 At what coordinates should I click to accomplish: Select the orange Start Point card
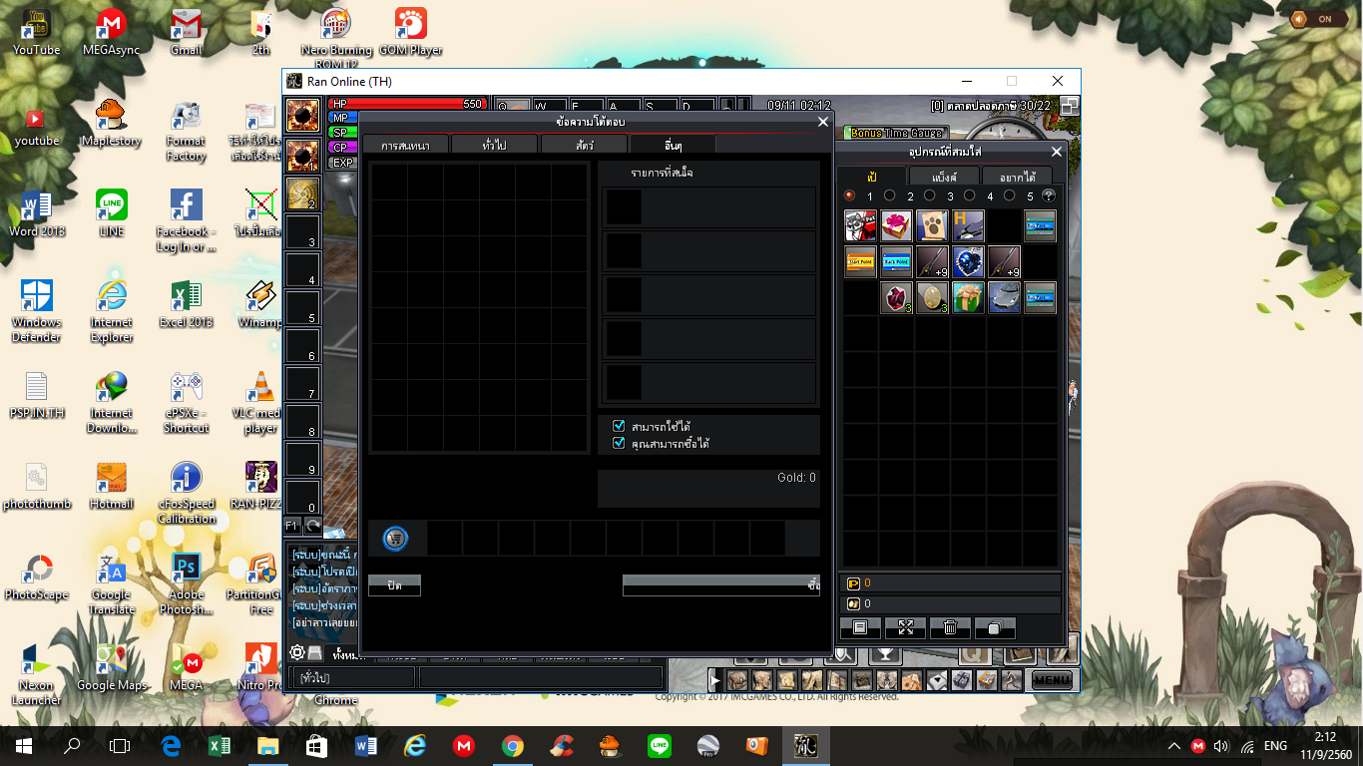coord(860,262)
